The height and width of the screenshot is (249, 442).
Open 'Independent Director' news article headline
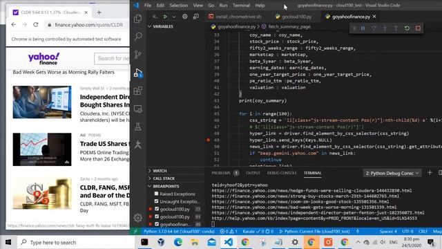pos(104,101)
